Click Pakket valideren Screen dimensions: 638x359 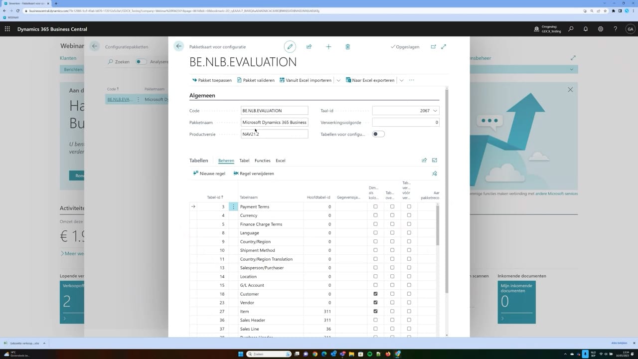coord(256,80)
